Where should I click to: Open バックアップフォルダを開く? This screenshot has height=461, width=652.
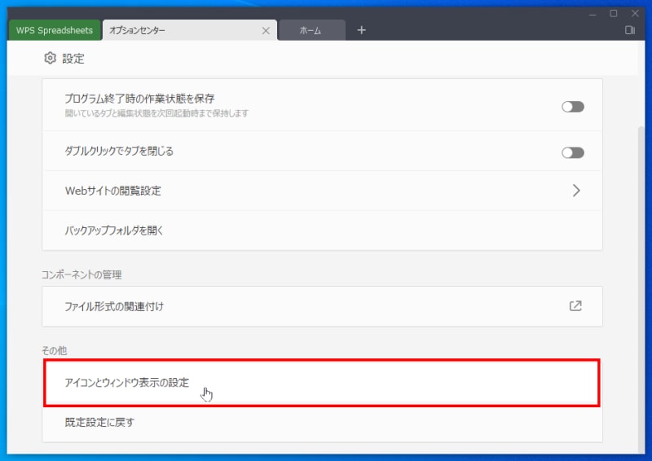point(322,230)
